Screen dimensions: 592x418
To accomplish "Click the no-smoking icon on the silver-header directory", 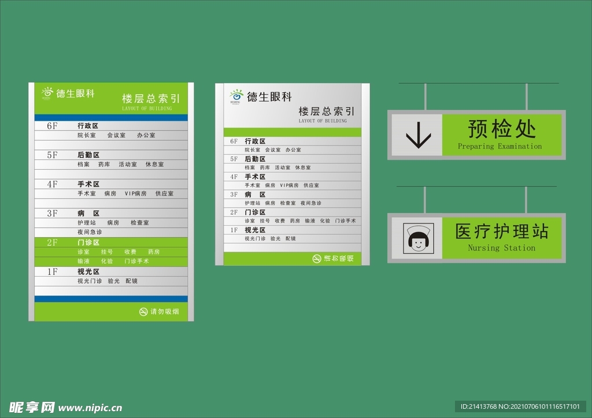I will point(317,259).
